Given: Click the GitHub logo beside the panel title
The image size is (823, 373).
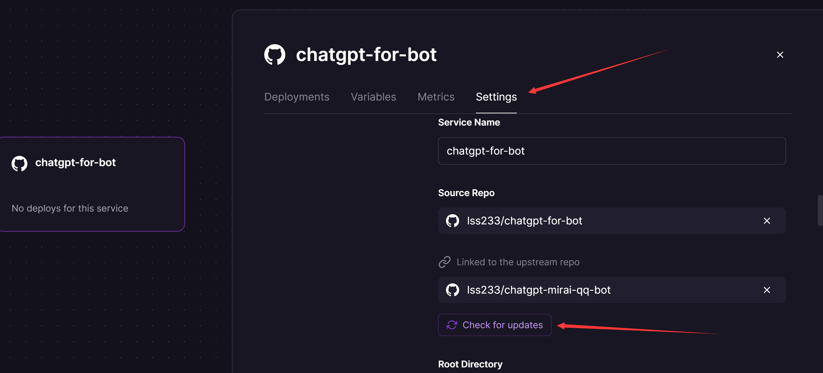Looking at the screenshot, I should tap(274, 55).
